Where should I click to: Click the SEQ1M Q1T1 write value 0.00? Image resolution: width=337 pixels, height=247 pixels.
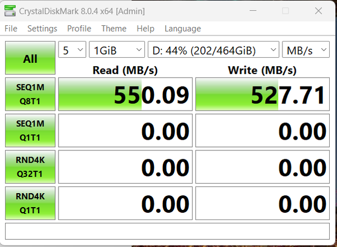[x=262, y=130]
